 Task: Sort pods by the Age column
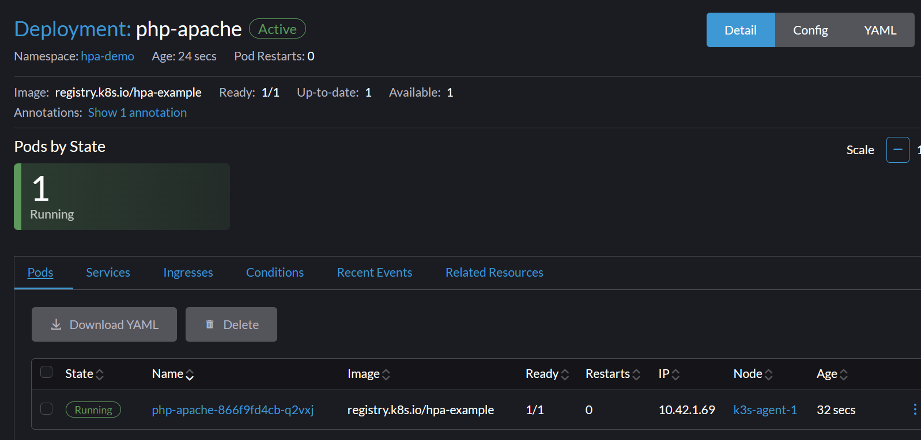pyautogui.click(x=832, y=374)
